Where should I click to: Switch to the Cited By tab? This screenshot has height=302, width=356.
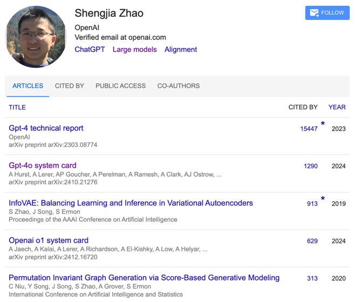pos(70,86)
